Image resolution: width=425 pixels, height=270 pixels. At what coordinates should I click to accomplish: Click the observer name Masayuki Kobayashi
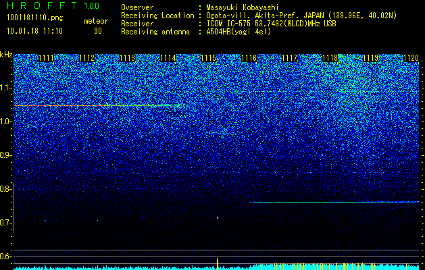pyautogui.click(x=243, y=7)
